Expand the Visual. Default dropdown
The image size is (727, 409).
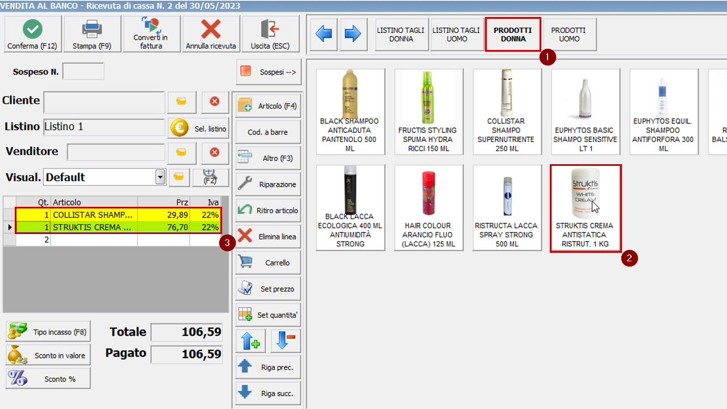(x=160, y=177)
